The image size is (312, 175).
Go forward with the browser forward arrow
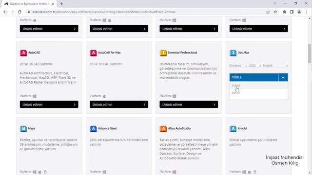12,12
